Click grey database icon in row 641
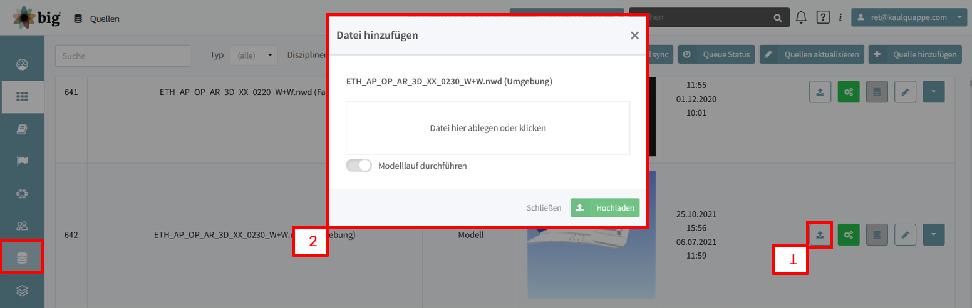The image size is (972, 308). click(877, 92)
